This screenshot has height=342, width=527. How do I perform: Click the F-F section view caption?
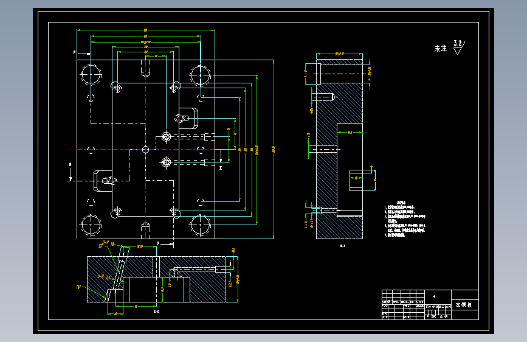click(x=342, y=246)
